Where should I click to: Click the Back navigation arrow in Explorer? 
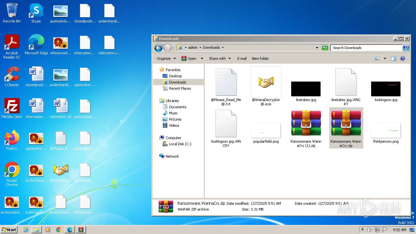click(x=158, y=48)
